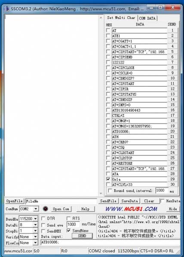This screenshot has width=184, height=257.
Task: Send ATD10086 using send button 20
Action: click(172, 131)
